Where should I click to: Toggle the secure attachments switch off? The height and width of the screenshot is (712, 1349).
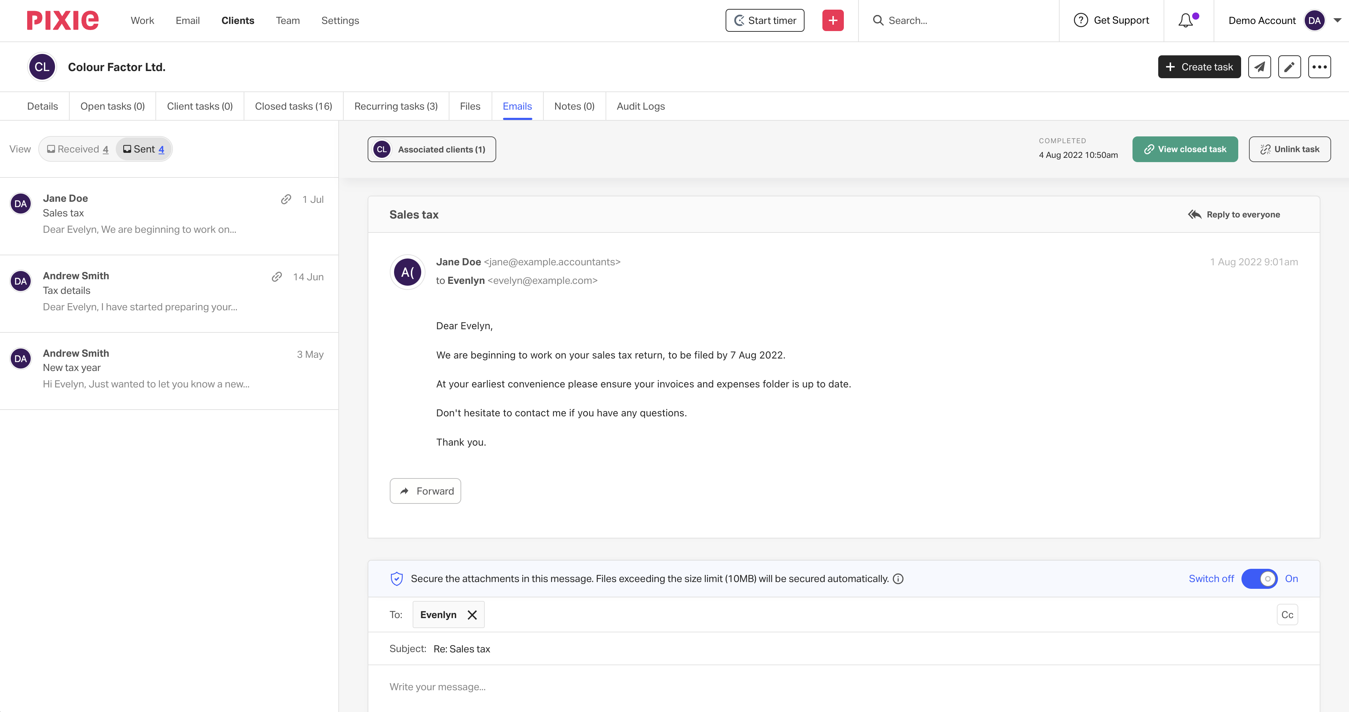[x=1259, y=578]
